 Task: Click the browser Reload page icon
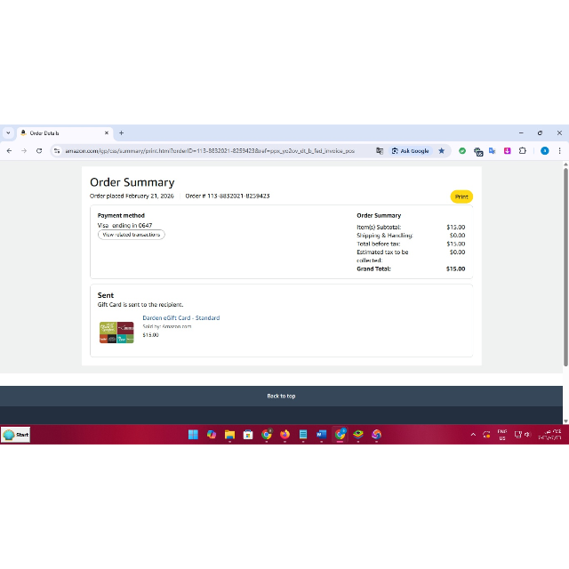pos(39,151)
